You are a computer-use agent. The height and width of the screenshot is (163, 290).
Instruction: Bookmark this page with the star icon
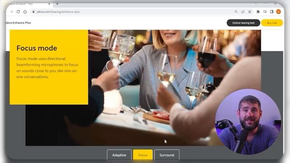pyautogui.click(x=250, y=12)
